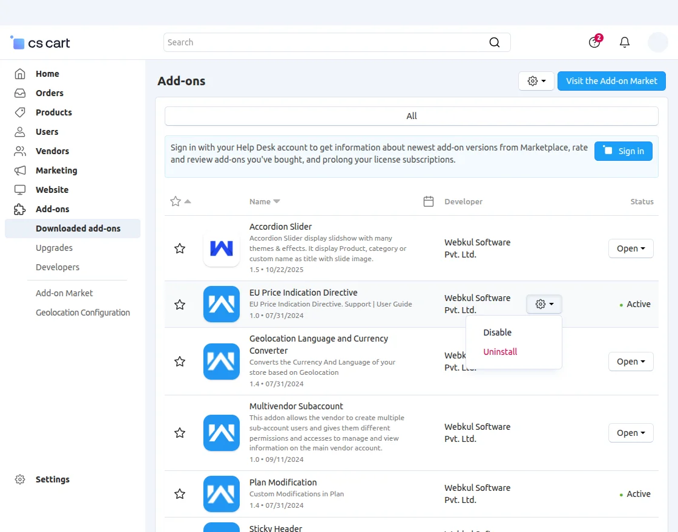Click the notifications bell icon
Viewport: 678px width, 532px height.
[x=625, y=42]
